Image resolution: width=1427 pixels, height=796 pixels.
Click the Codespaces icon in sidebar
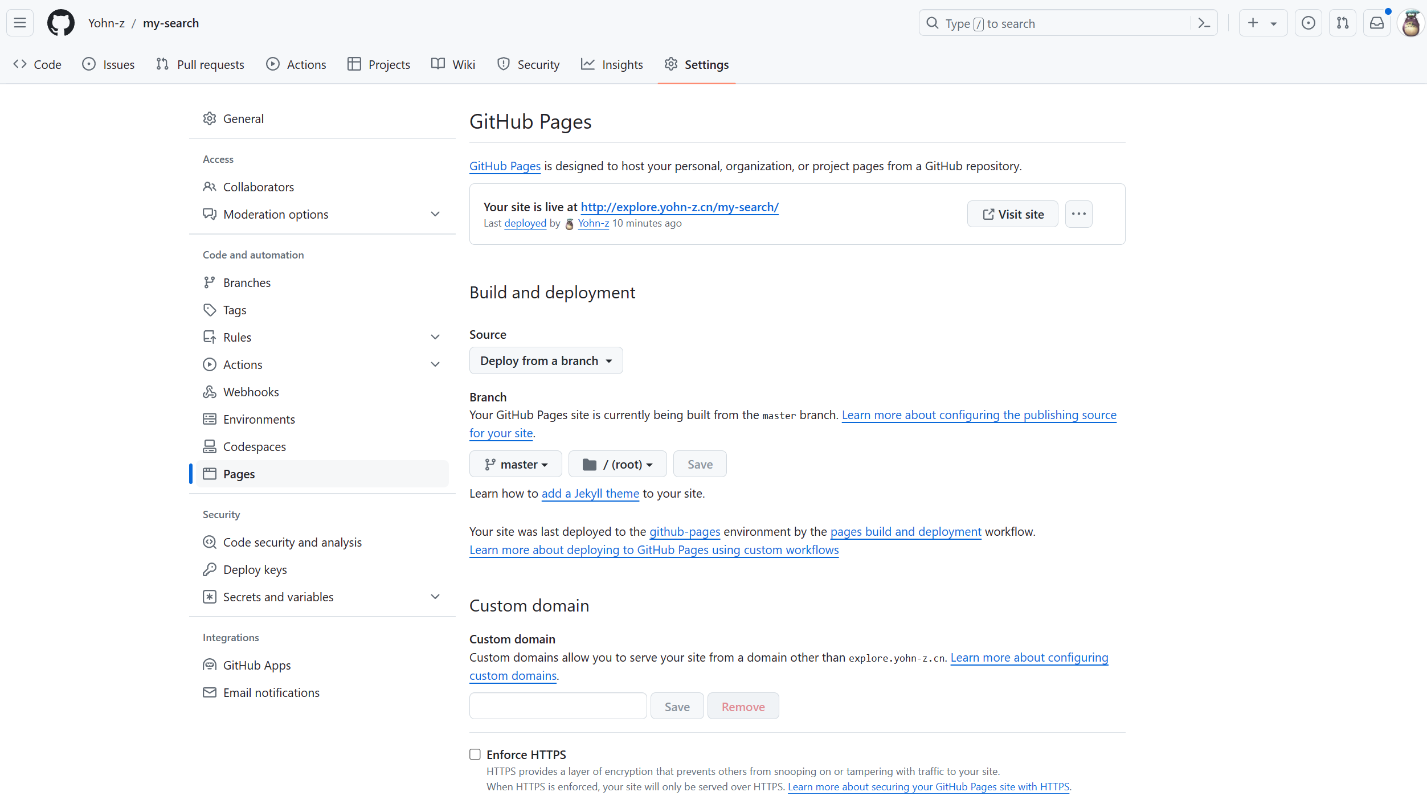click(210, 446)
